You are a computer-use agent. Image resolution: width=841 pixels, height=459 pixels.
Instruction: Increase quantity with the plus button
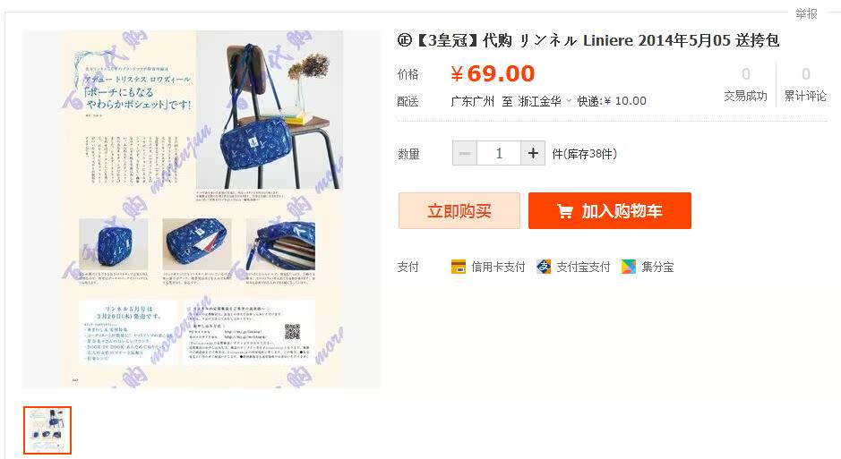(x=533, y=154)
